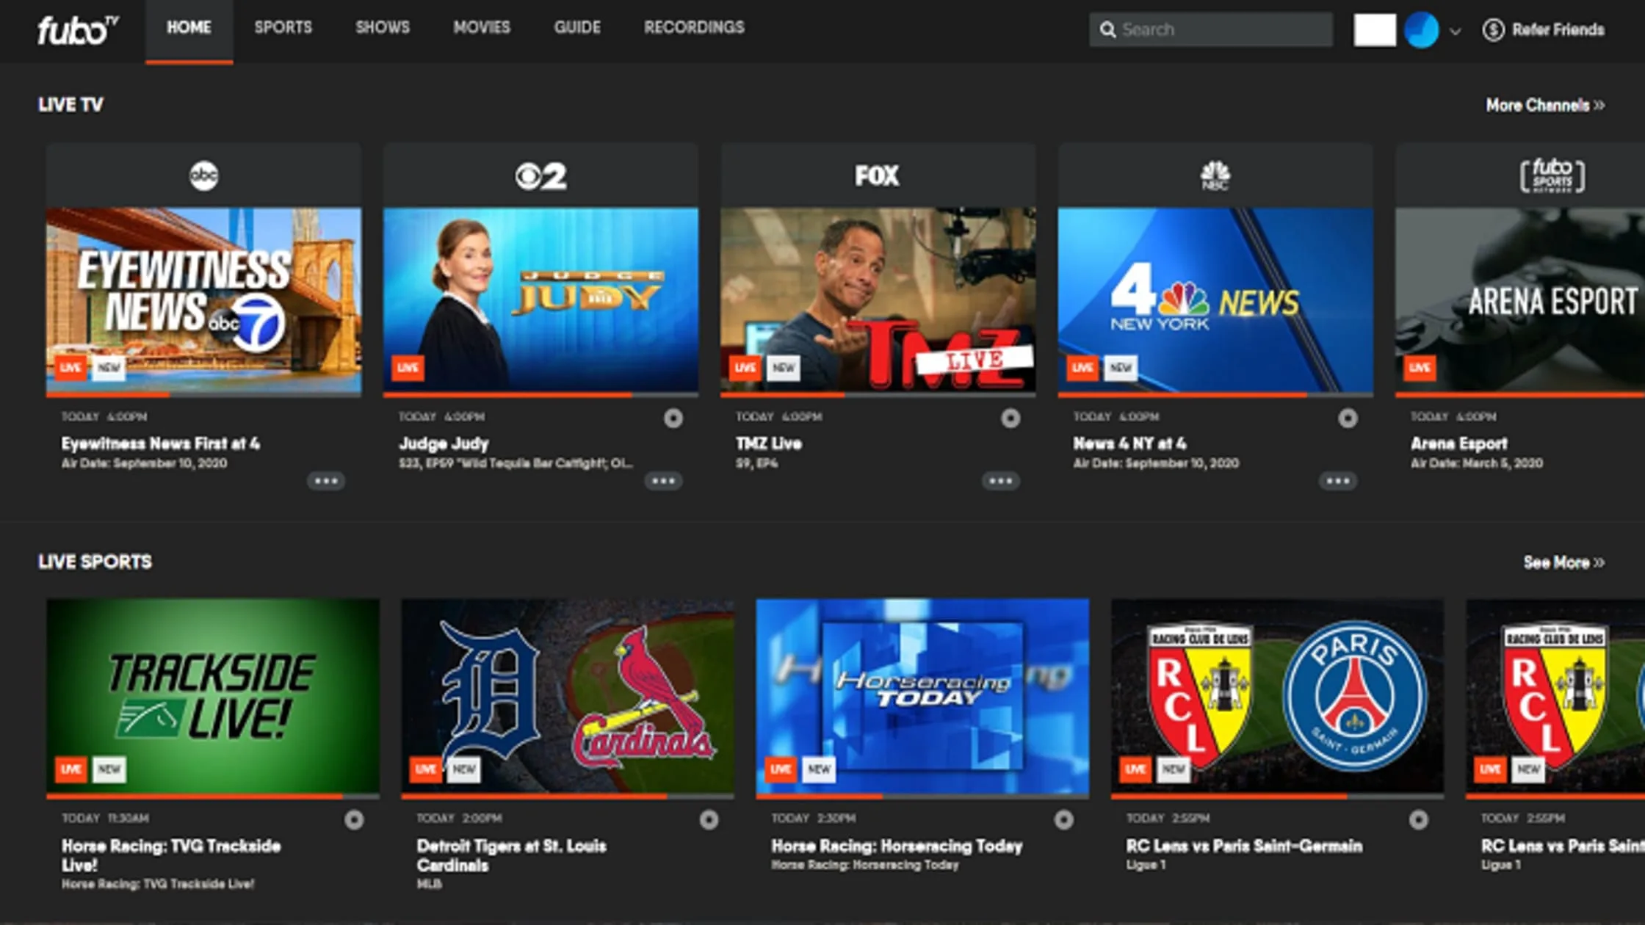1645x925 pixels.
Task: Click the CBS 2 channel logo
Action: [542, 173]
